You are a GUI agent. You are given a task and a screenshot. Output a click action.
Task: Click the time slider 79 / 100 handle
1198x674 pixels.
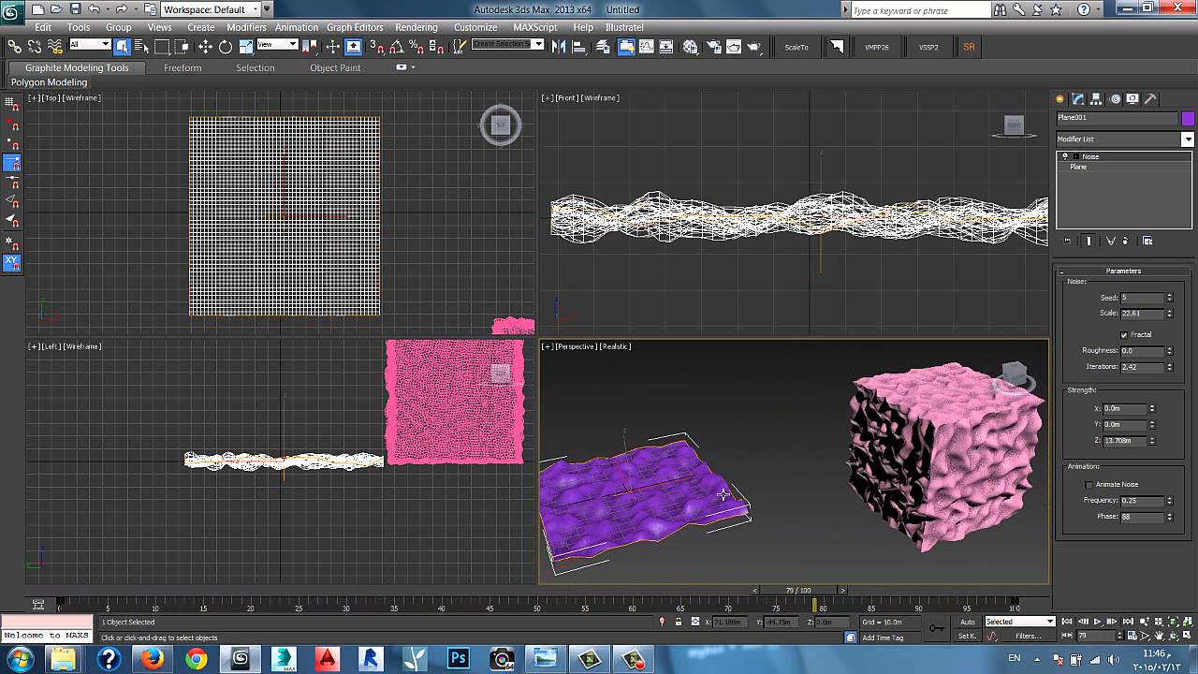click(x=798, y=591)
